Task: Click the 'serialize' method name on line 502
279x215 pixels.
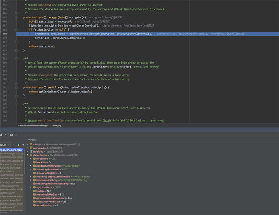Action: tap(54, 88)
